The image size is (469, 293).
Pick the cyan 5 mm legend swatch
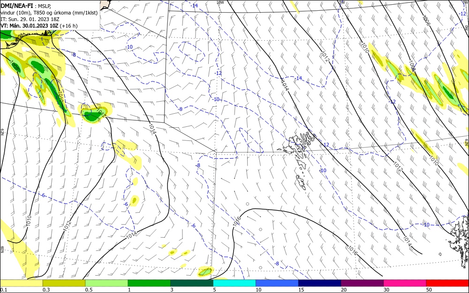point(234,283)
